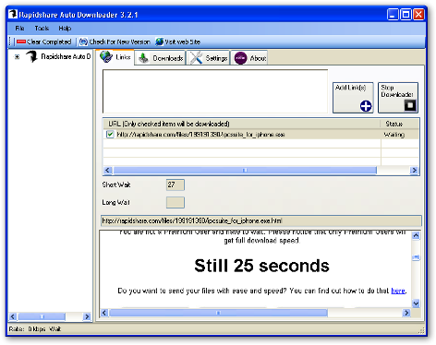Select the Links tab
The height and width of the screenshot is (345, 436).
pyautogui.click(x=115, y=57)
